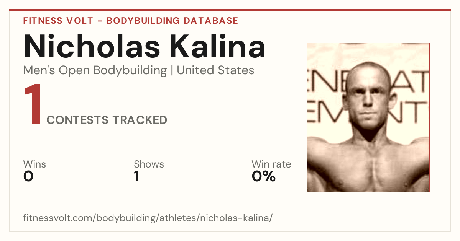Viewport: 460px width, 241px height.
Task: Open the fitnessvolt.com athlete URL
Action: pos(148,218)
